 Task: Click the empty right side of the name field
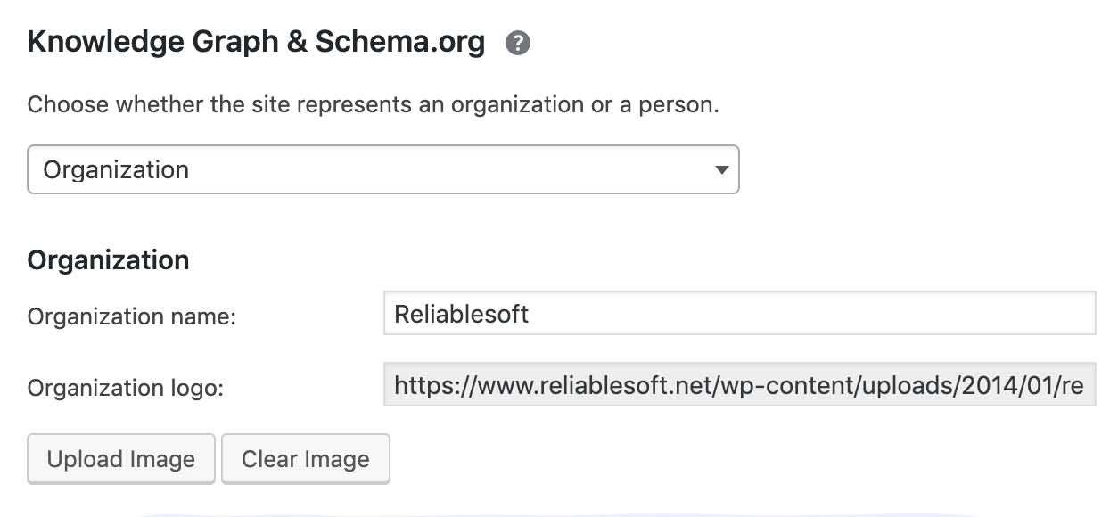892,314
